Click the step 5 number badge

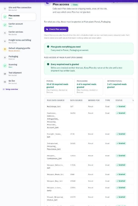pos(5,33)
